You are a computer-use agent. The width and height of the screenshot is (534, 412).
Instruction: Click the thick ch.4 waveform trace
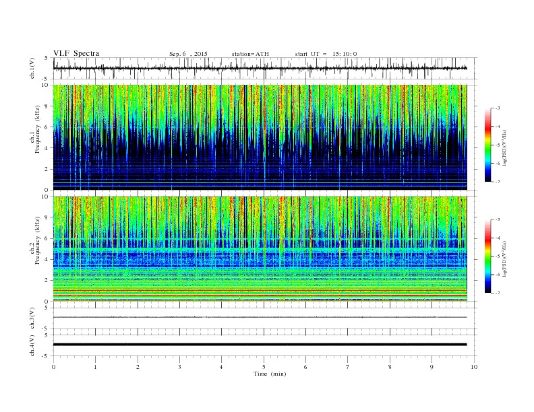click(260, 345)
